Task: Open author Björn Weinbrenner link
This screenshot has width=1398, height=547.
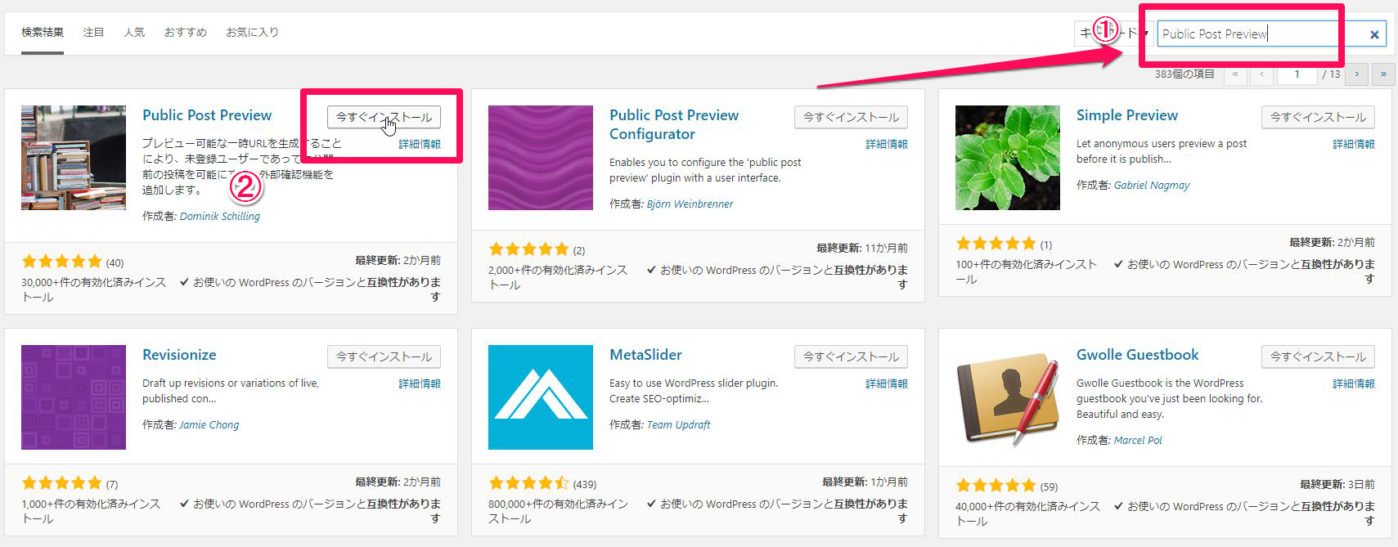Action: (690, 204)
